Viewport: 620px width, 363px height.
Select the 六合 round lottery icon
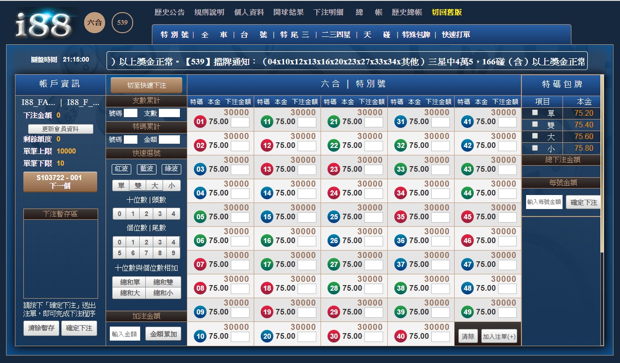(x=95, y=23)
